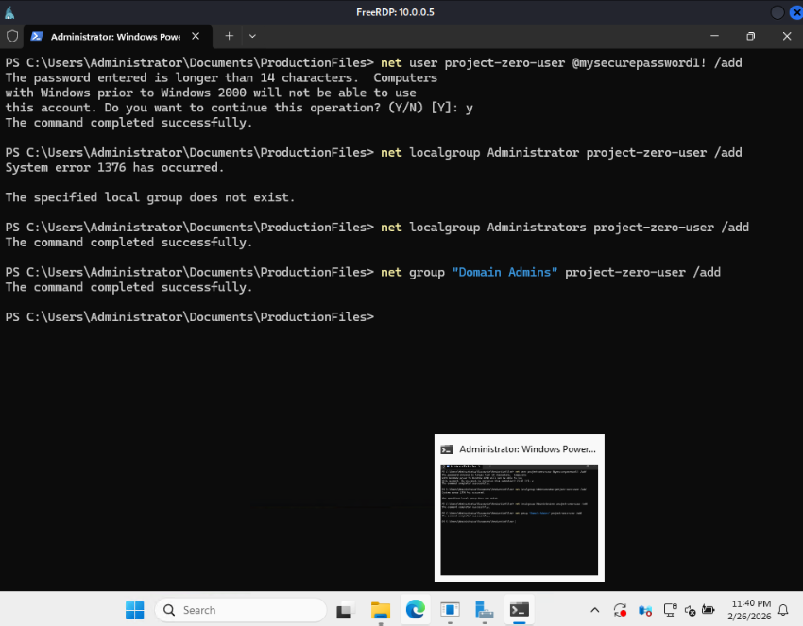Click the preview title Administrator: Windows Power...

(x=527, y=448)
